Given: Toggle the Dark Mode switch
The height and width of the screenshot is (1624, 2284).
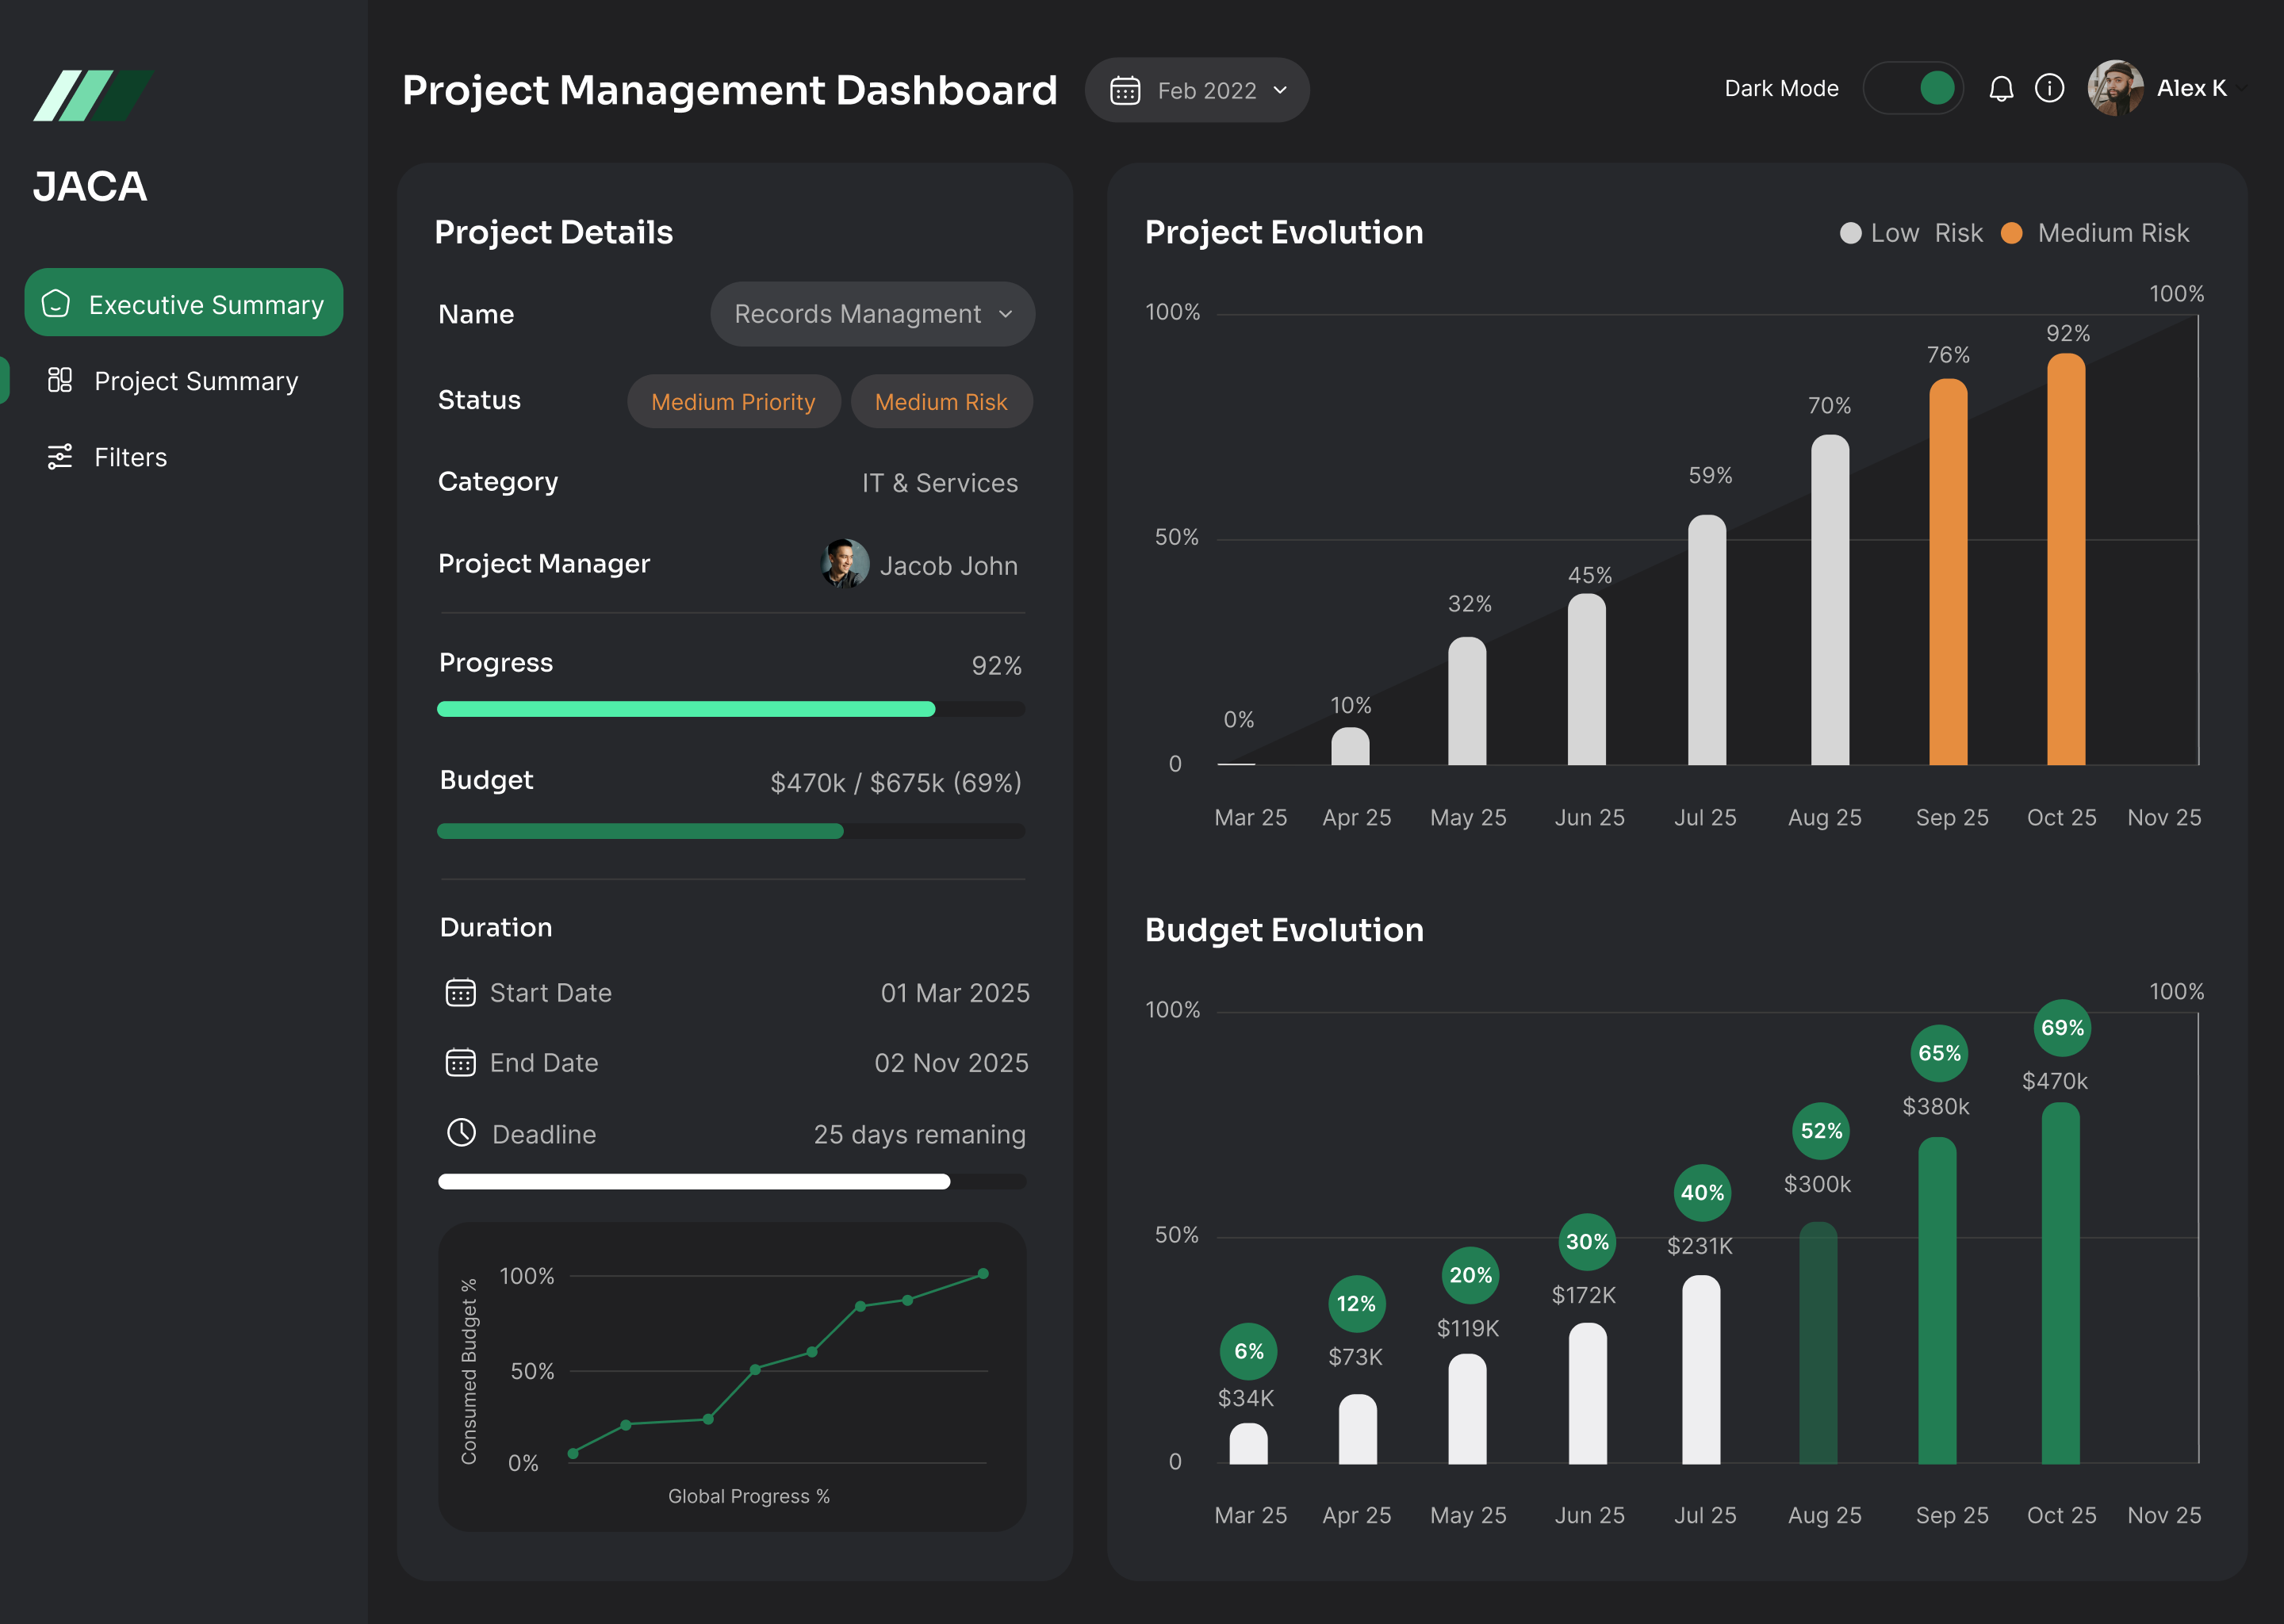Looking at the screenshot, I should pos(1913,89).
